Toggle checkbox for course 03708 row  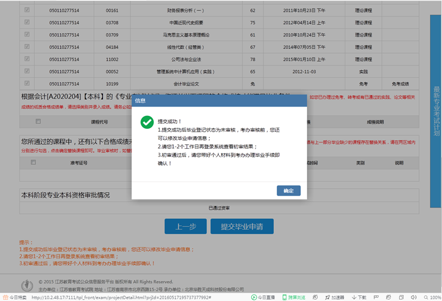pyautogui.click(x=27, y=22)
